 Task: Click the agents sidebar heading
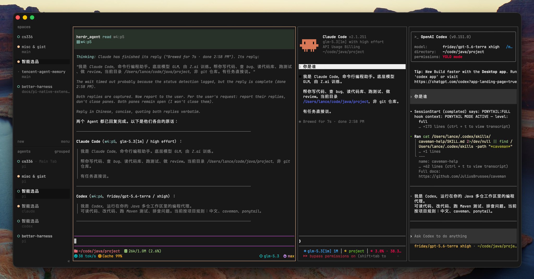pyautogui.click(x=24, y=152)
